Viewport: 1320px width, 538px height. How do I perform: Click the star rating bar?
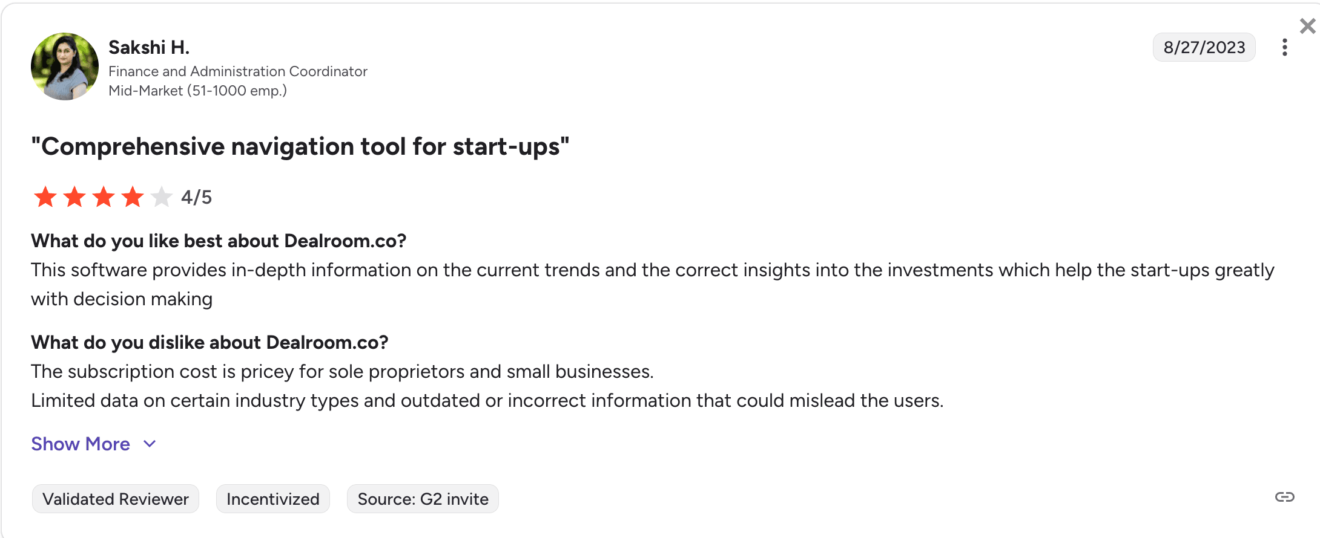(x=103, y=196)
